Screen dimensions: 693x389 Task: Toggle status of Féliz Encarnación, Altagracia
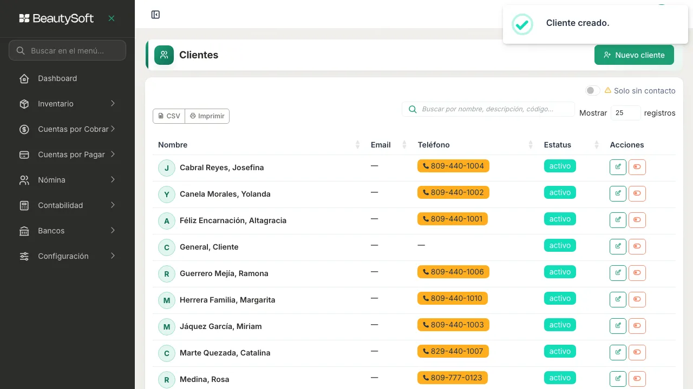tap(637, 220)
